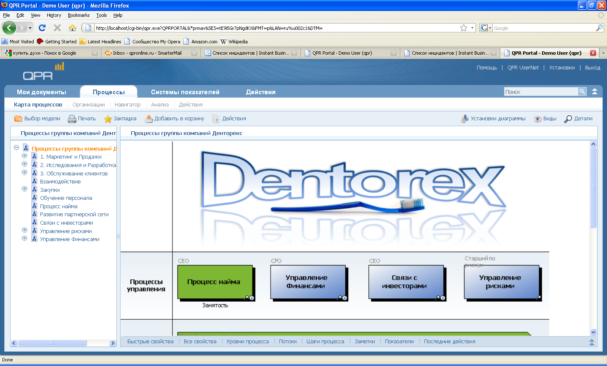This screenshot has height=366, width=607.
Task: Expand 3. Обслуживание клиентов node
Action: (24, 172)
